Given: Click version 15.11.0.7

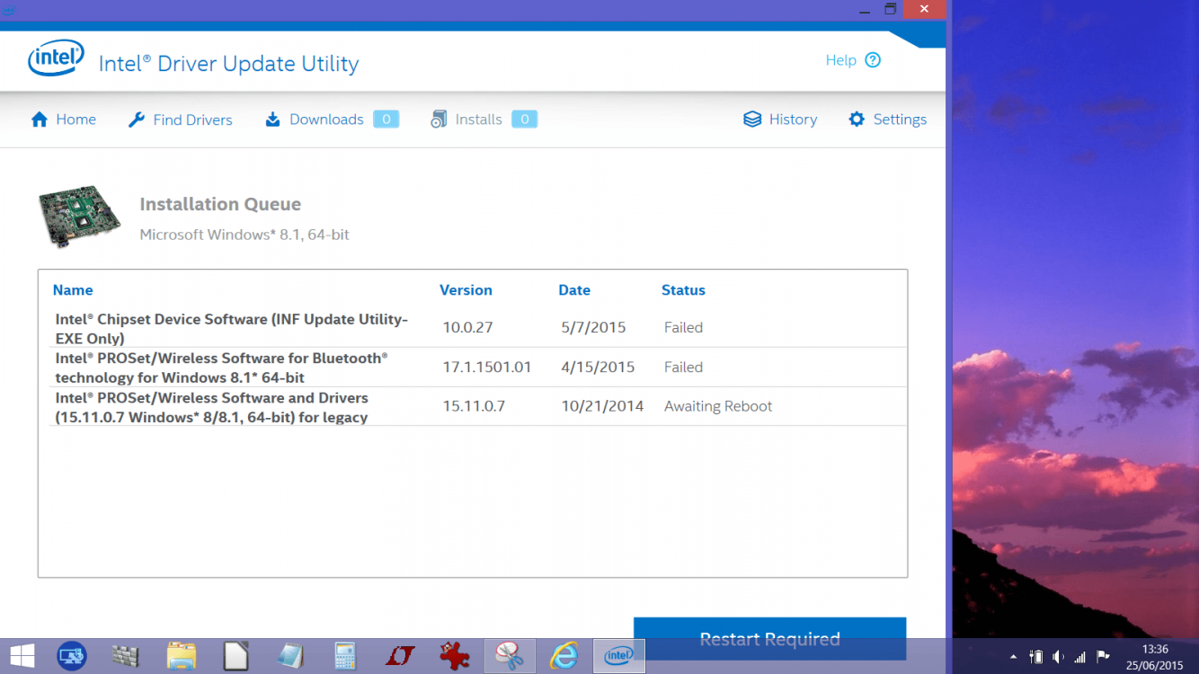Looking at the screenshot, I should 474,406.
